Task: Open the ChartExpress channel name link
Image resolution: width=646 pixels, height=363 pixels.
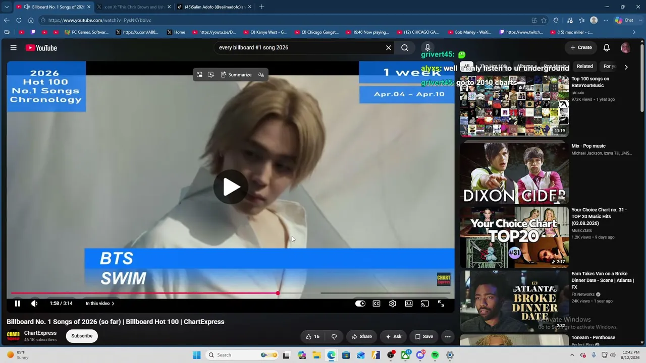Action: (x=40, y=333)
